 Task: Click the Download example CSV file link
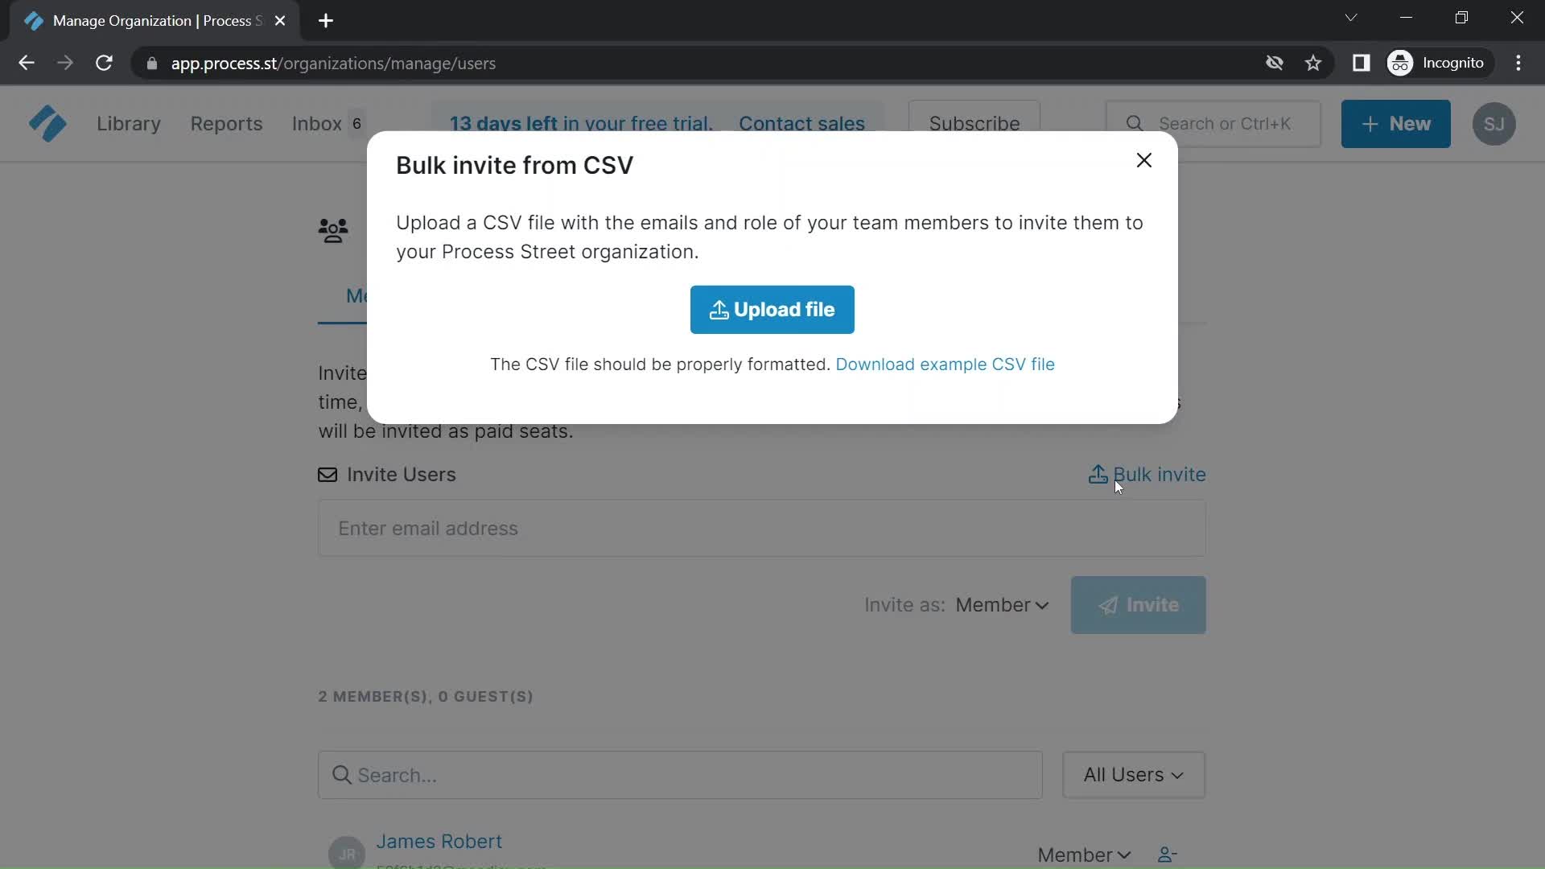[945, 364]
